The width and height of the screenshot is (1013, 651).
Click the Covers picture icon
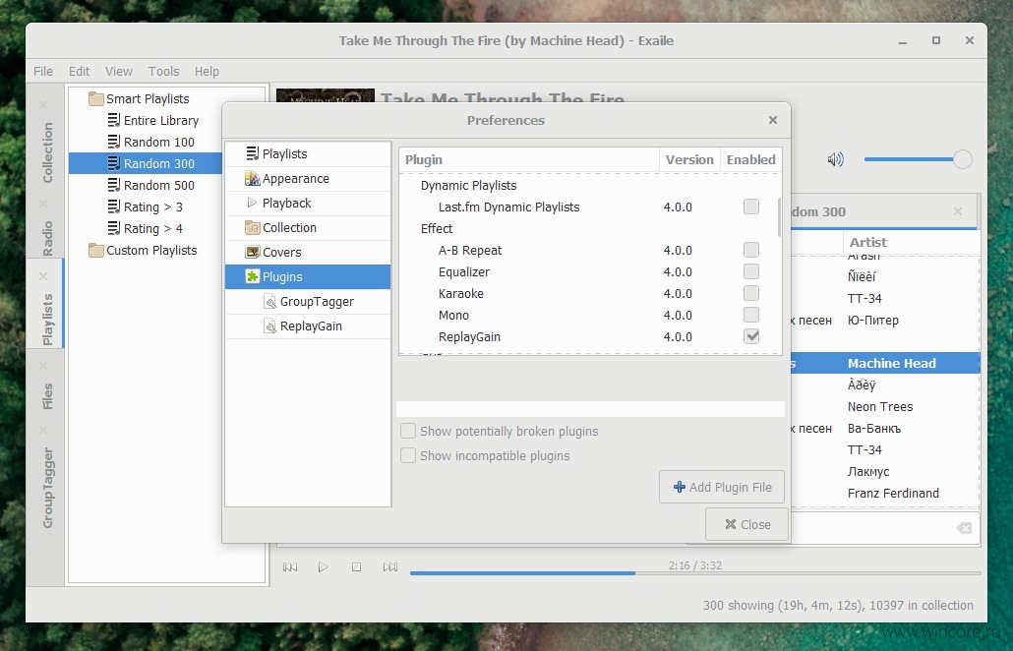[x=253, y=252]
